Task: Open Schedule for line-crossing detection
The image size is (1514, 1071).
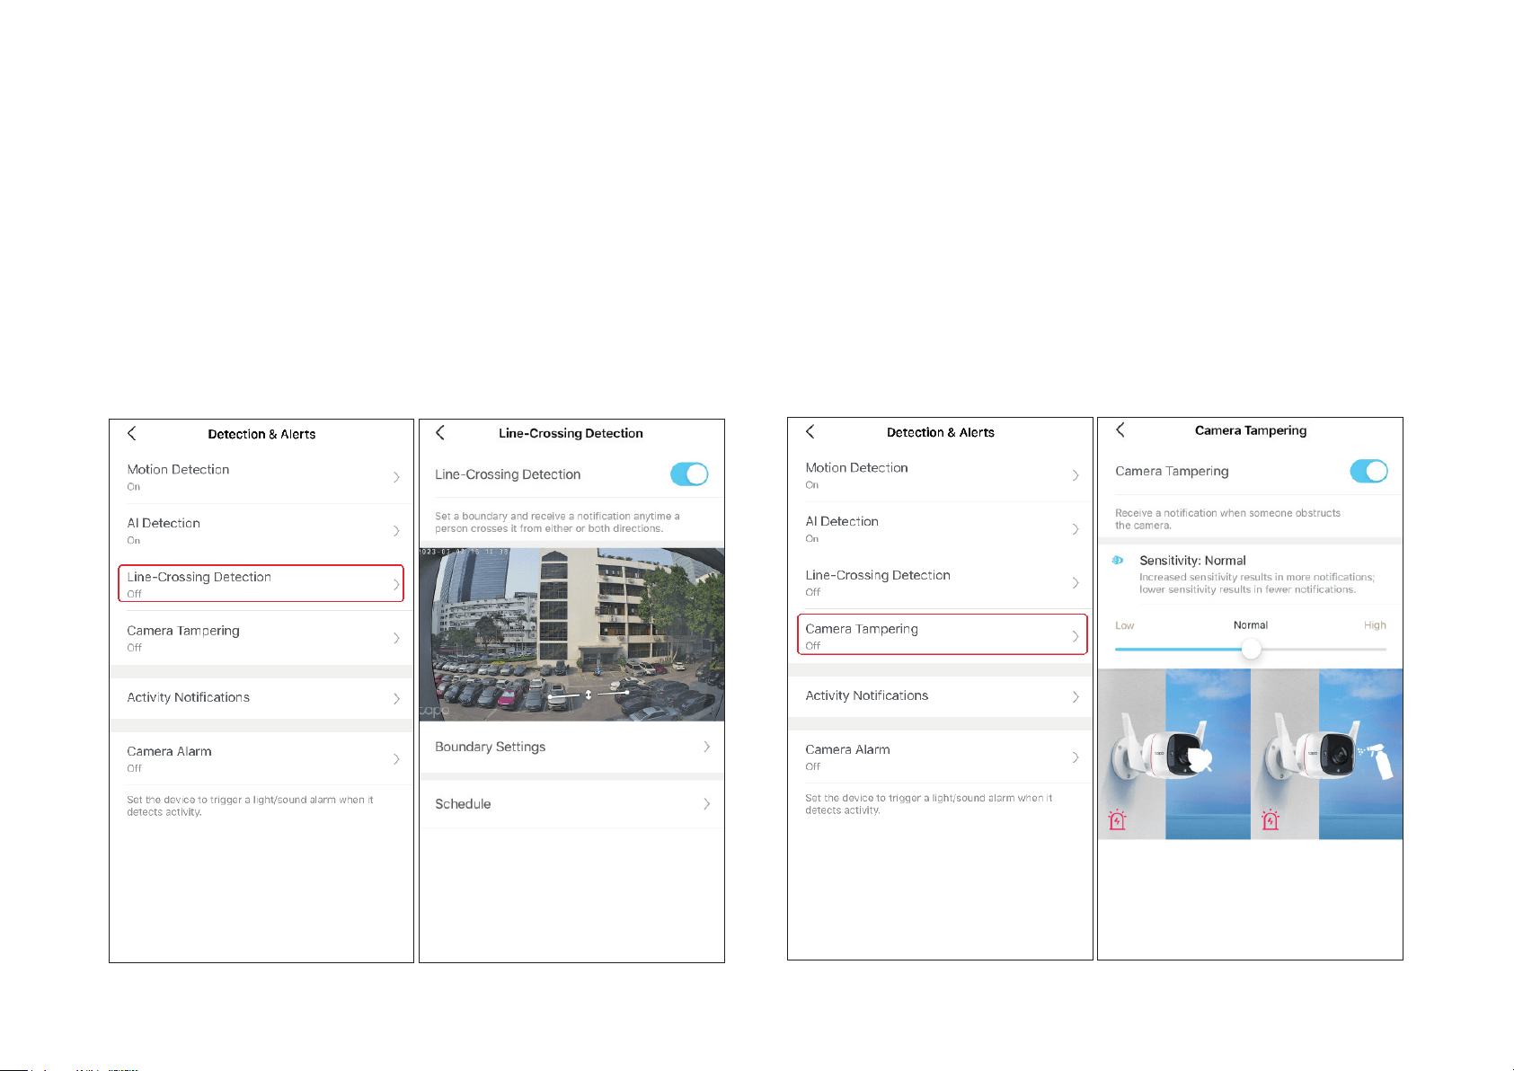Action: 571,804
